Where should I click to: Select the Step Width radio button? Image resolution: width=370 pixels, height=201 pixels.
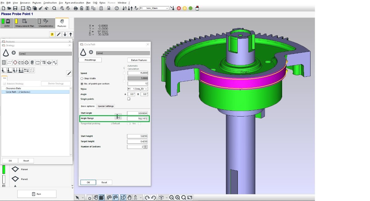(82, 78)
